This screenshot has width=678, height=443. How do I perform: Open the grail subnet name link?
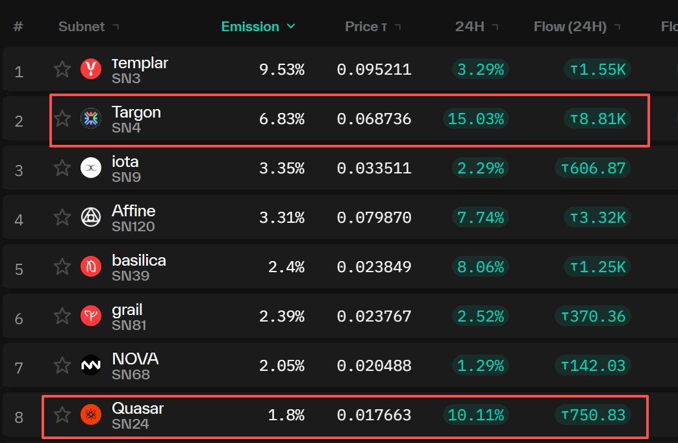(127, 310)
